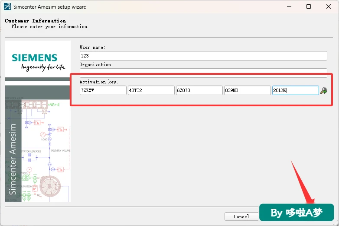Screen dimensions: 339x226
Task: Select the third key box 6Z070
Action: click(x=199, y=90)
